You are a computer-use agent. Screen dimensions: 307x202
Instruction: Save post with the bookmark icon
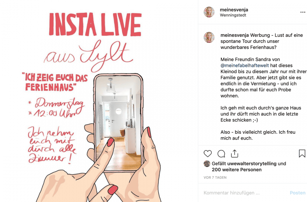[x=302, y=154]
